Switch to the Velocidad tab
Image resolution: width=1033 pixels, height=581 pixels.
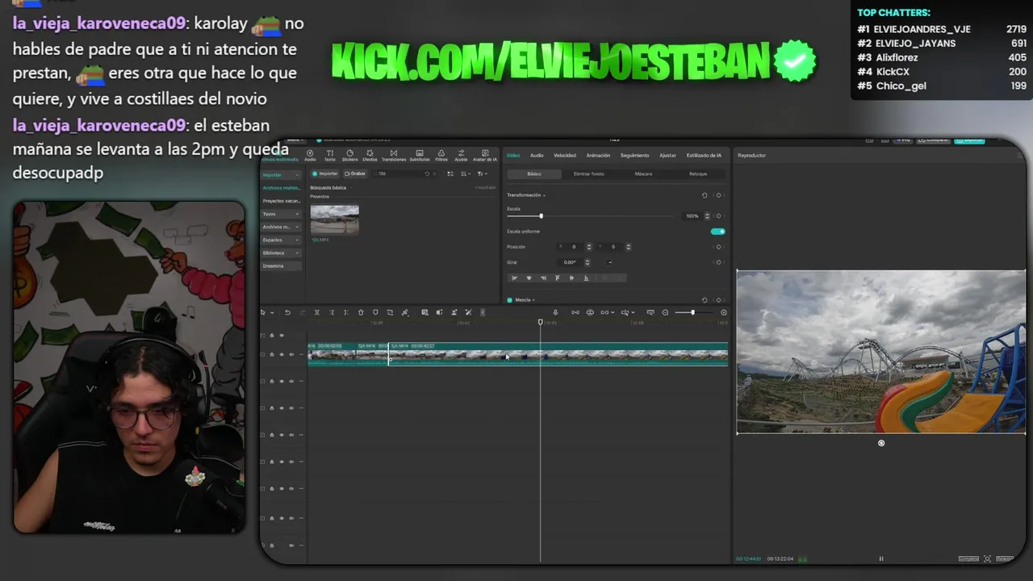tap(564, 155)
